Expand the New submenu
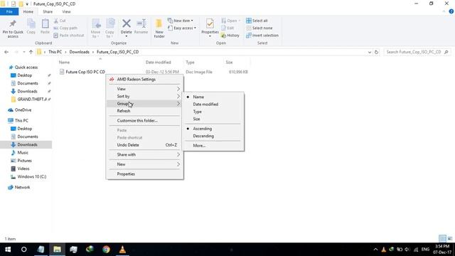The image size is (455, 256). tap(145, 164)
